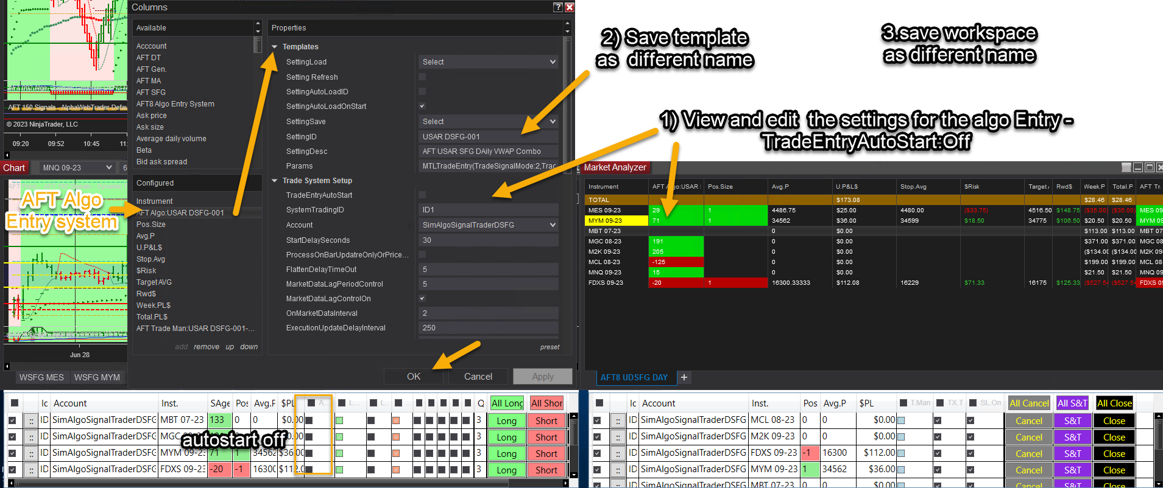Click ExecutionUpdateDelayInterval value 250 field
The width and height of the screenshot is (1163, 488).
tap(489, 327)
